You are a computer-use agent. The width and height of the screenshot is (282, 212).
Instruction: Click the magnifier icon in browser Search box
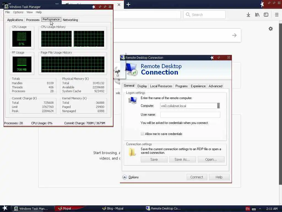[x=188, y=15]
